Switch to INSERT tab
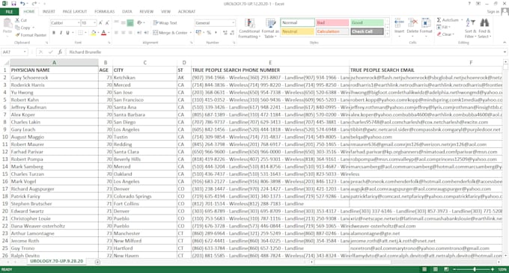Viewport: 509px width, 273px height. [x=49, y=12]
